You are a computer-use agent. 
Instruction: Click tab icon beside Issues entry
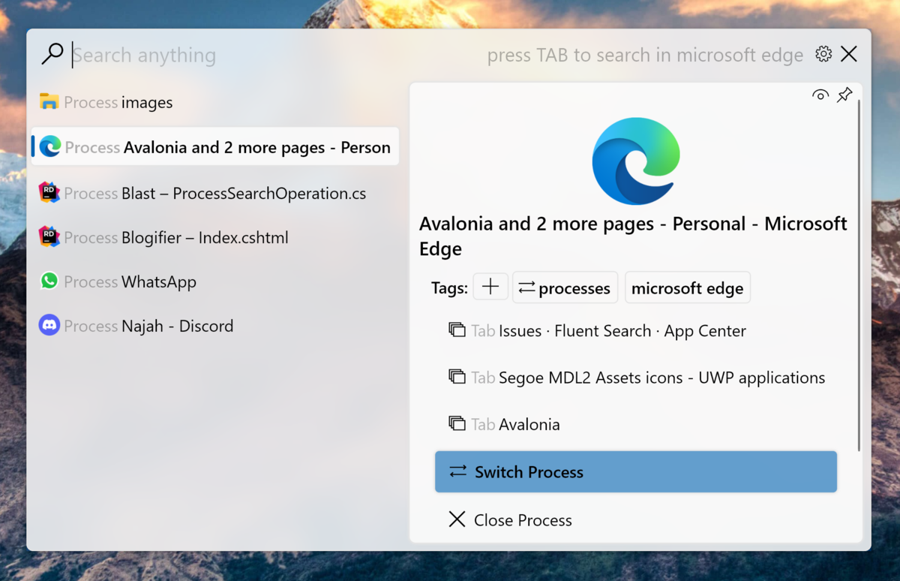point(457,330)
